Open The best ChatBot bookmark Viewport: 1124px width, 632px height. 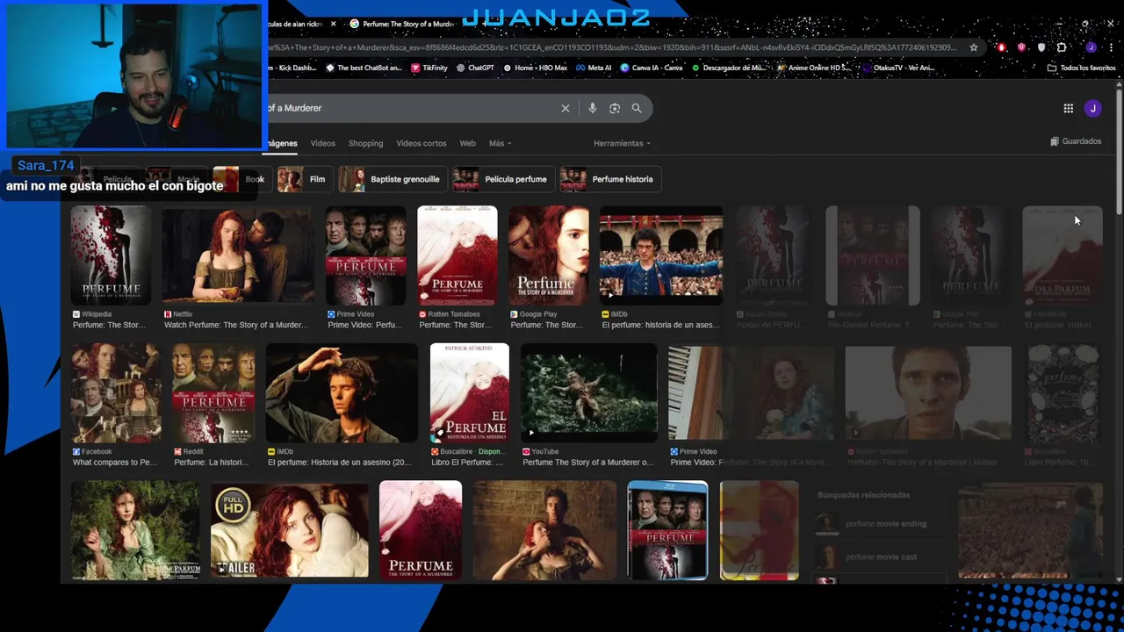tap(364, 68)
